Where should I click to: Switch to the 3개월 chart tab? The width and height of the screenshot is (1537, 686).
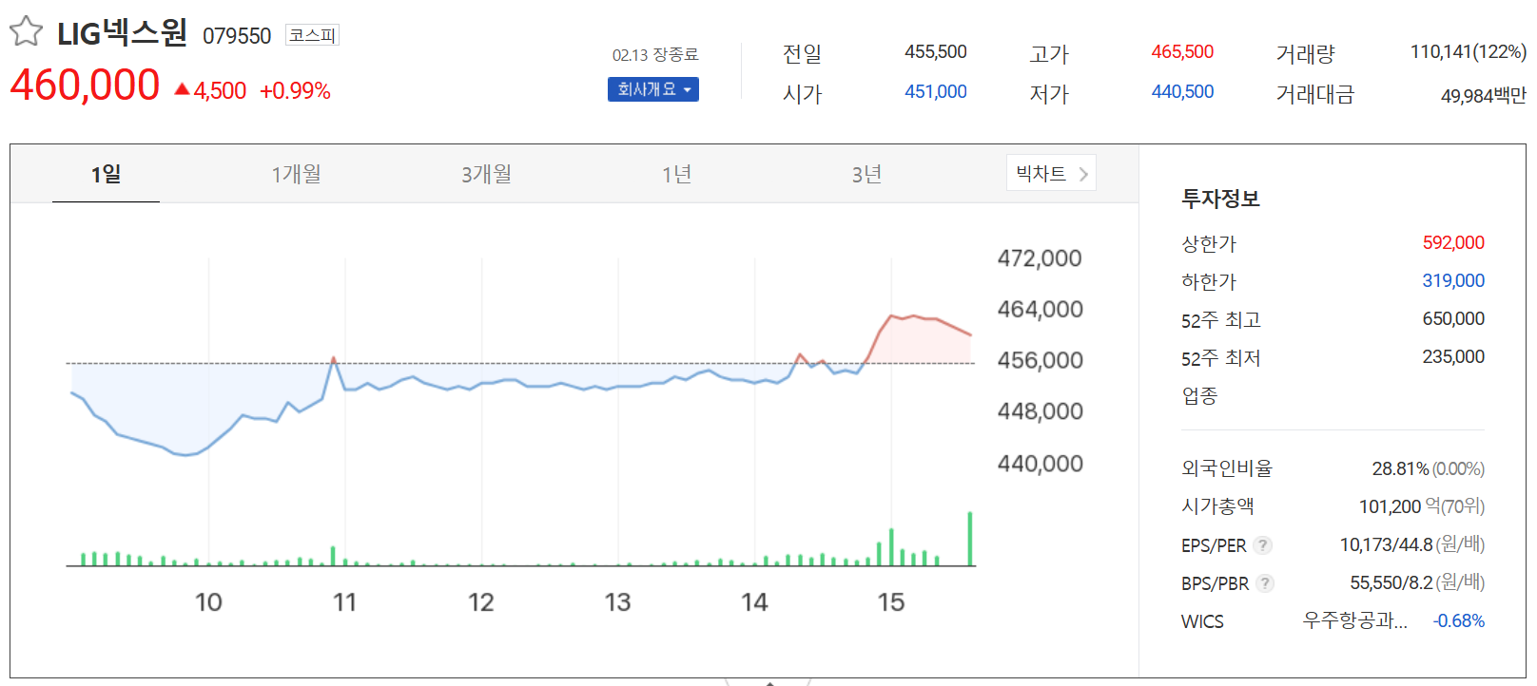coord(486,174)
